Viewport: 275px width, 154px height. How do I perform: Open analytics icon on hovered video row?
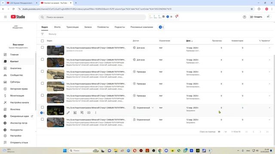pyautogui.click(x=75, y=113)
